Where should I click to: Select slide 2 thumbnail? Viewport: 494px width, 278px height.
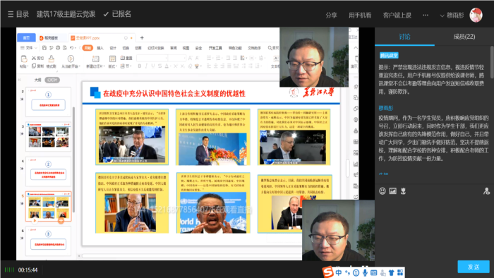(48, 102)
